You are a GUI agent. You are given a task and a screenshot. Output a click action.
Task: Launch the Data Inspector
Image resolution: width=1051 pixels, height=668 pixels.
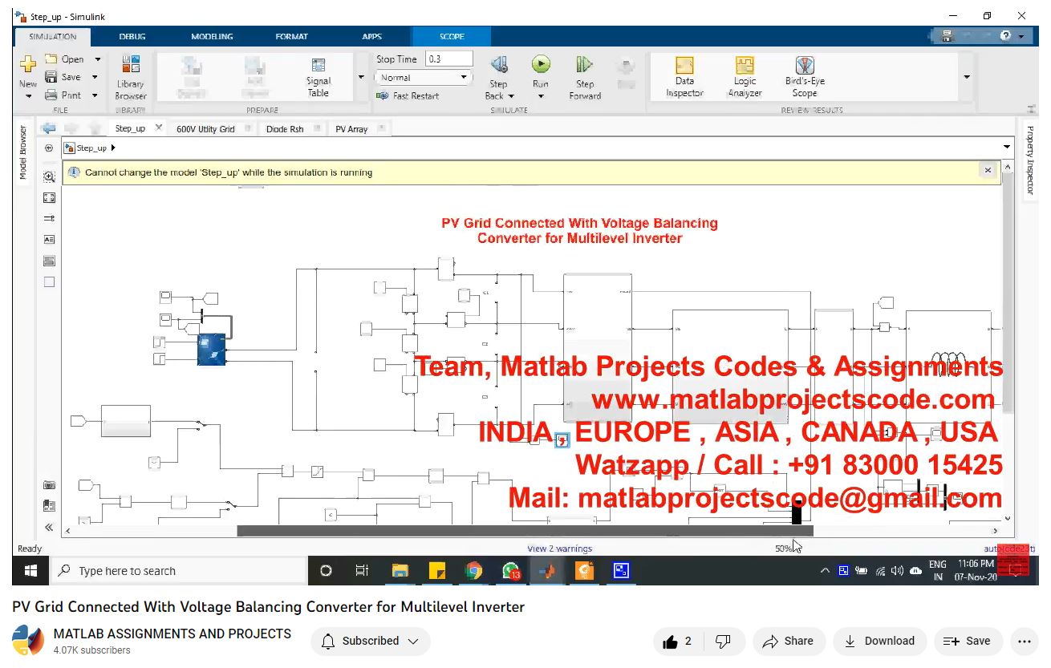(x=684, y=77)
